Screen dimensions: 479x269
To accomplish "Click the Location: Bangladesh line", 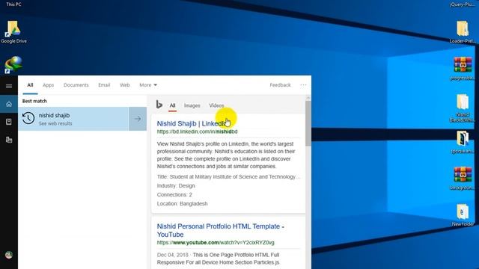I will (x=182, y=203).
